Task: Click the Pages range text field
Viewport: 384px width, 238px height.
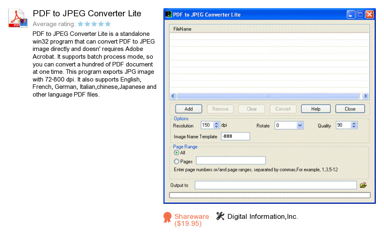Action: coord(231,161)
